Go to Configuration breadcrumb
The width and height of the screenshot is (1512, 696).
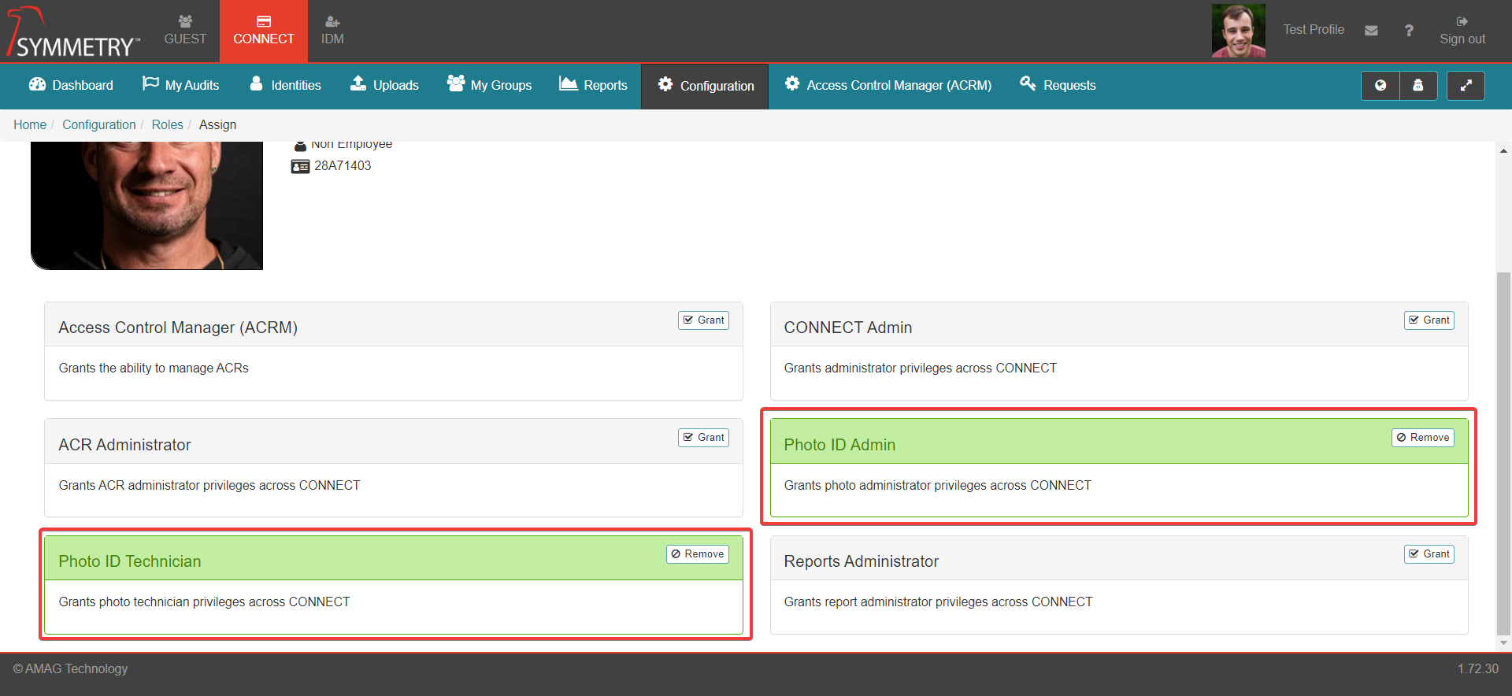(x=99, y=124)
